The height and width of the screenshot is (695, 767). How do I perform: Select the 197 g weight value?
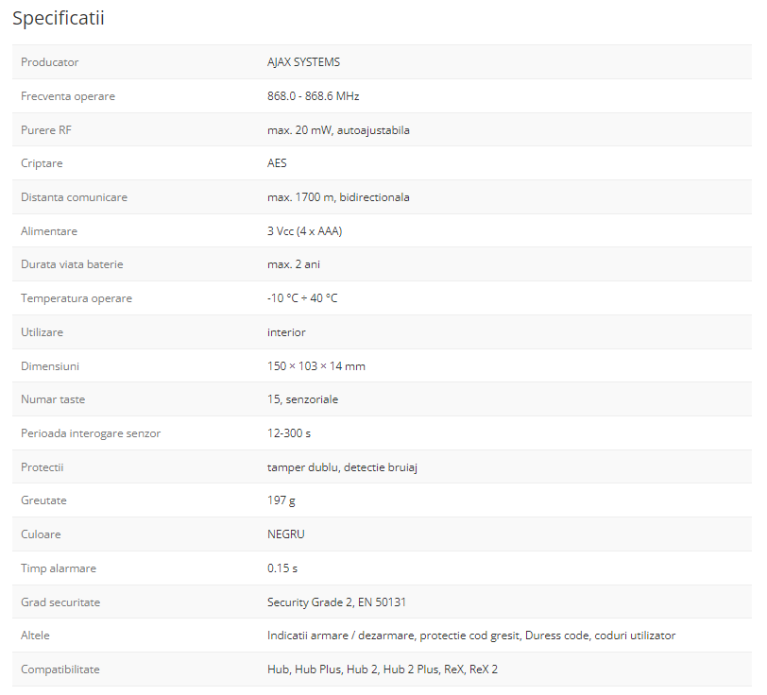pos(281,500)
